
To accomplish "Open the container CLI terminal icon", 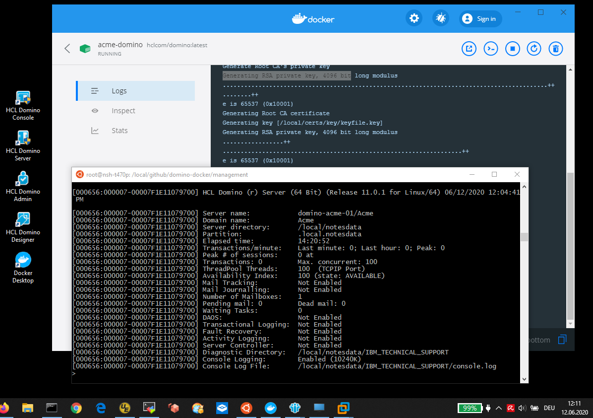I will [491, 49].
